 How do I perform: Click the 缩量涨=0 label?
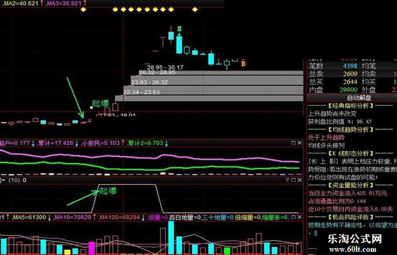(x=275, y=217)
